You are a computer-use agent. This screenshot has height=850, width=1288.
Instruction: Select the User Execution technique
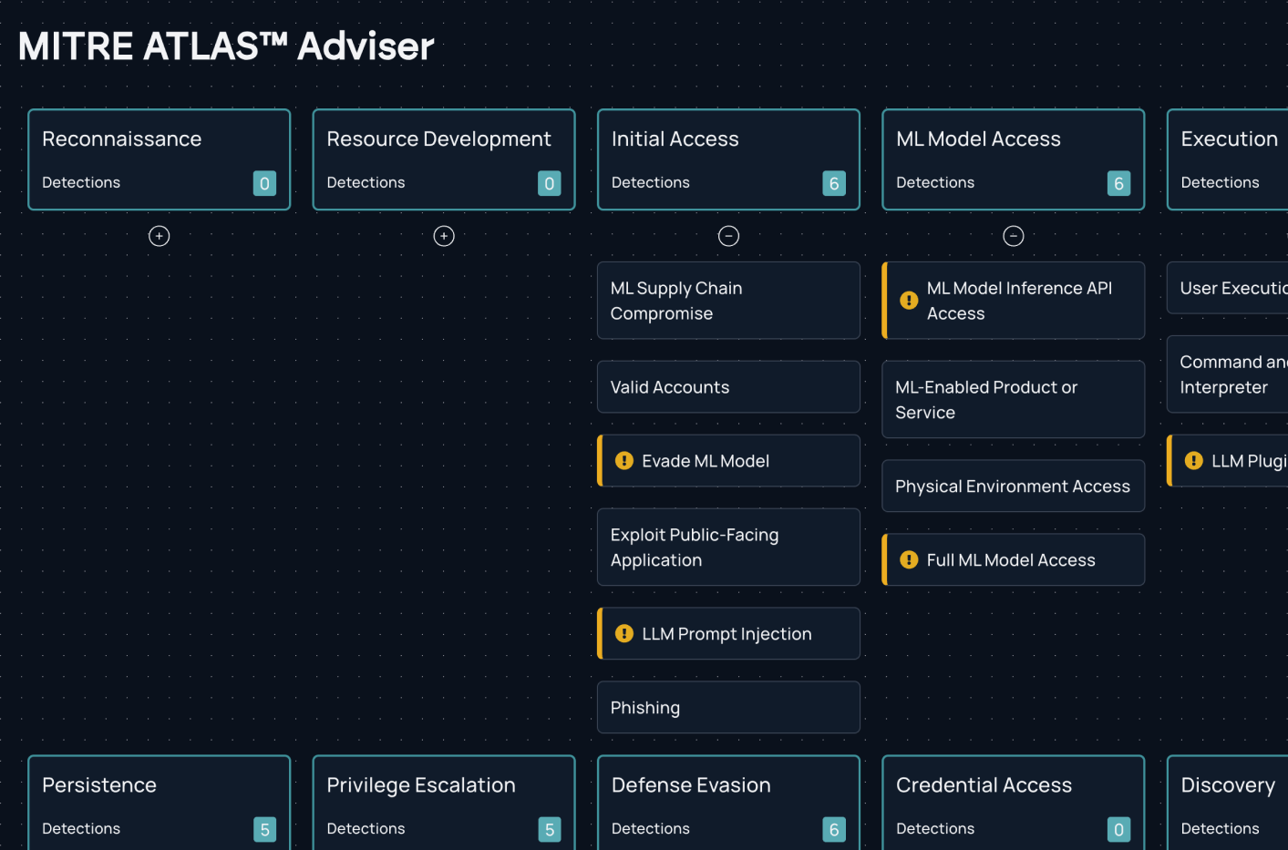pos(1227,288)
